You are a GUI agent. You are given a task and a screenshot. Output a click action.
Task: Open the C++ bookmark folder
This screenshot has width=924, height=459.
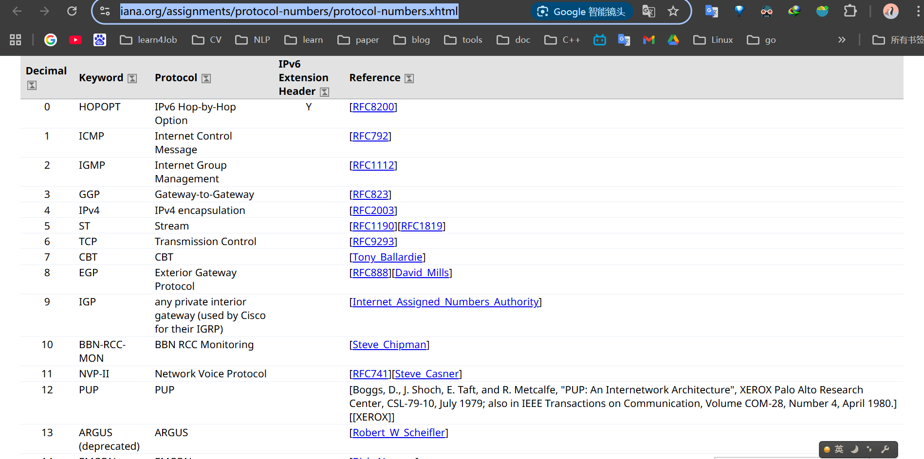tap(562, 40)
